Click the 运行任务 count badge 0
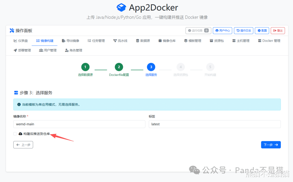Screen dimensions: 293x182 206,31
